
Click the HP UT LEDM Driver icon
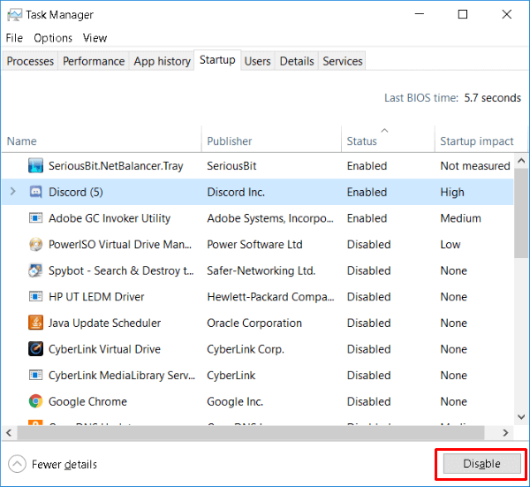pyautogui.click(x=35, y=297)
